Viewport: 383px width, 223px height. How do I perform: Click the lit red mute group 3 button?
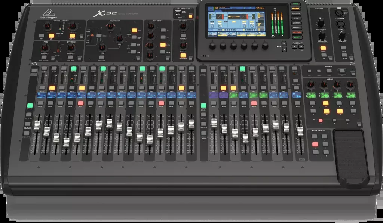click(x=315, y=145)
